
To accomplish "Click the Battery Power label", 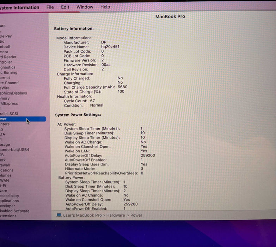I will point(72,177).
